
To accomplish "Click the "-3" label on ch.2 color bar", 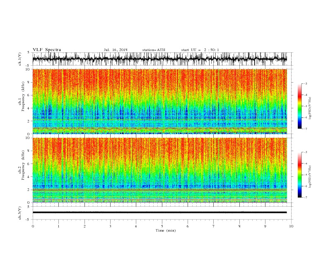I will 305,152.
